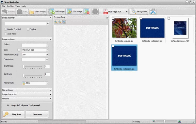196x124 pixels.
Task: Open the Resolution (DPI) dropdown
Action: pyautogui.click(x=47, y=55)
